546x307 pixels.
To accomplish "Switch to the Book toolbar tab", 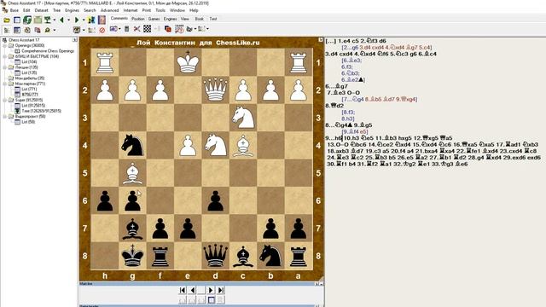I will [x=199, y=19].
